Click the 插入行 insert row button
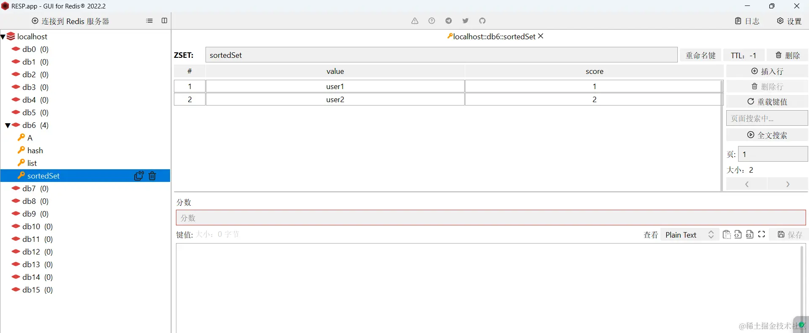This screenshot has height=333, width=809. click(767, 71)
